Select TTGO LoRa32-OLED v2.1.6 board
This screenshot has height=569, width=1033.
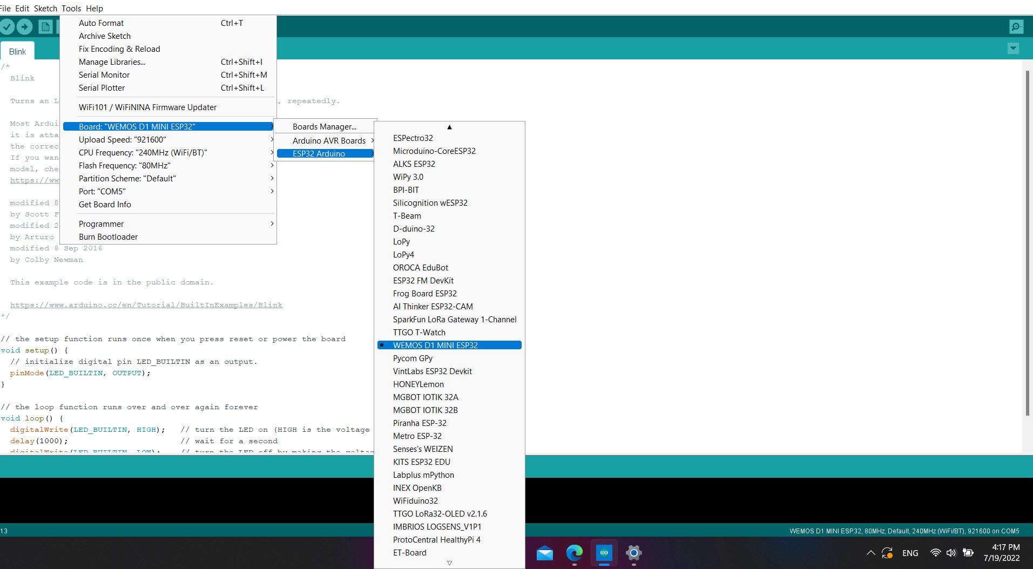(449, 514)
